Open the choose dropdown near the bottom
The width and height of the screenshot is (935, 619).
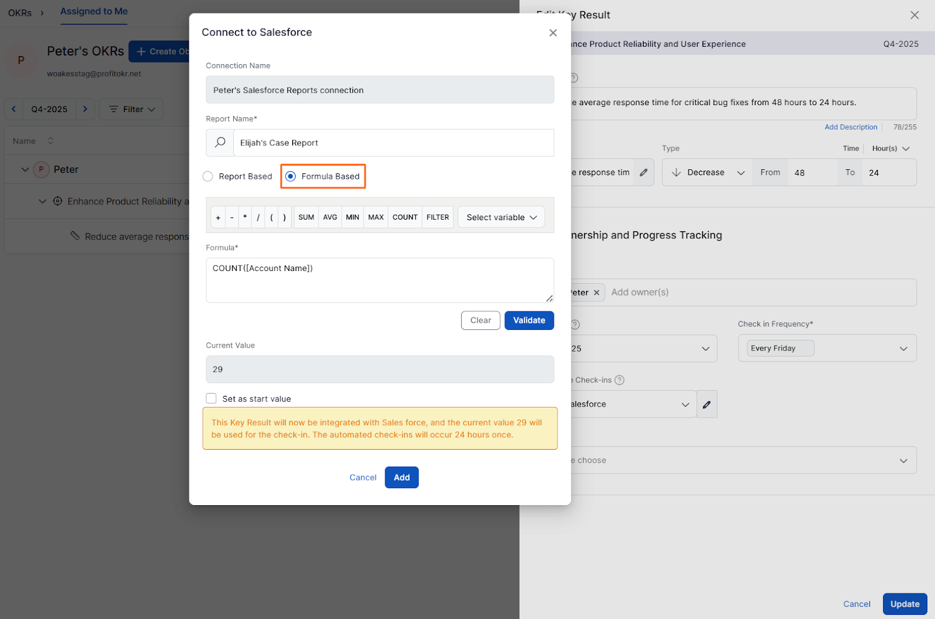[743, 460]
